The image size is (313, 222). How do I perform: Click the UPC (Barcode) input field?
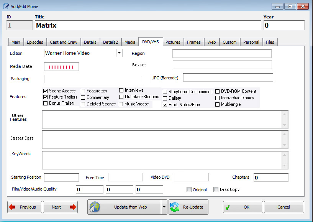pyautogui.click(x=228, y=78)
